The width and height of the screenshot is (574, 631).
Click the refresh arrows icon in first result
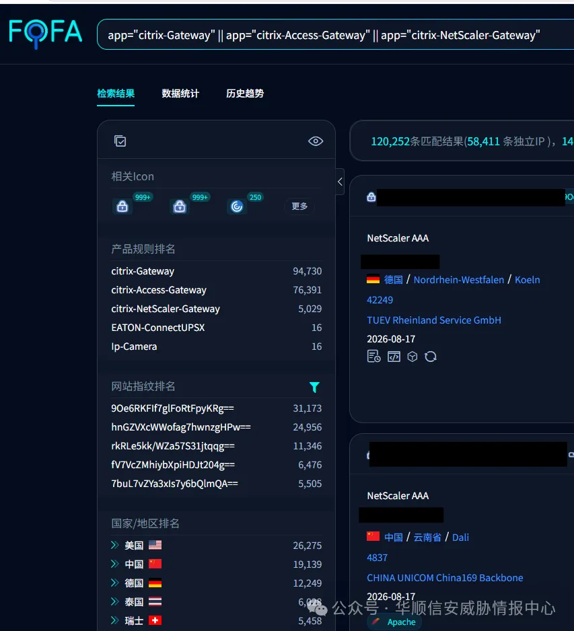pyautogui.click(x=431, y=357)
